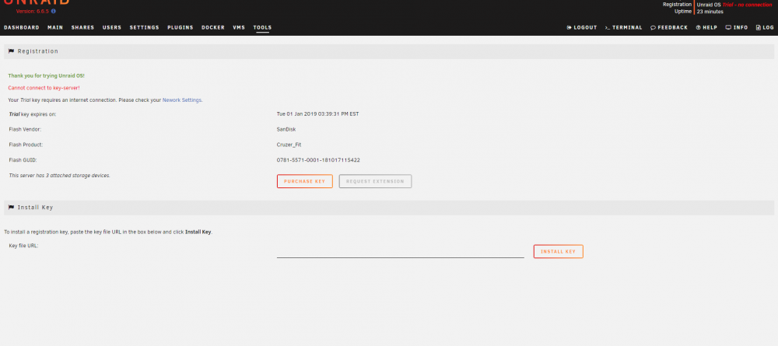Image resolution: width=778 pixels, height=346 pixels.
Task: Click the Unraid logo in header
Action: click(37, 2)
